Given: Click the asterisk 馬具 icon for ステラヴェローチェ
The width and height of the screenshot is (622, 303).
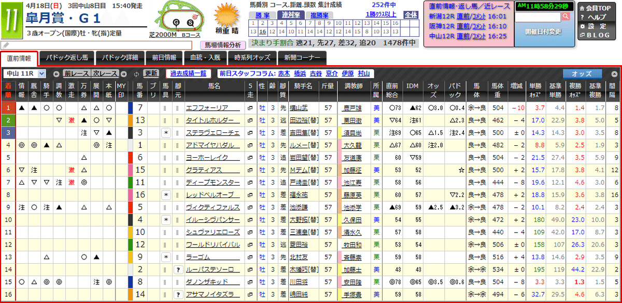Looking at the screenshot, I should tap(165, 133).
